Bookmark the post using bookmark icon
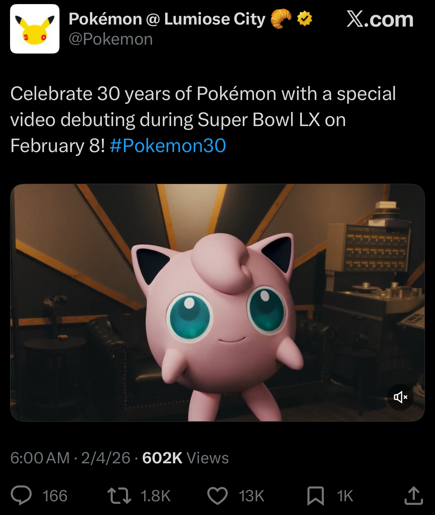The height and width of the screenshot is (515, 435). click(x=316, y=496)
